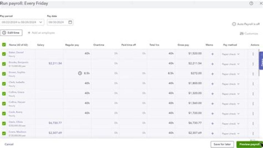Open actions menu for the $1,720.00 row
The width and height of the screenshot is (263, 148).
tap(253, 113)
